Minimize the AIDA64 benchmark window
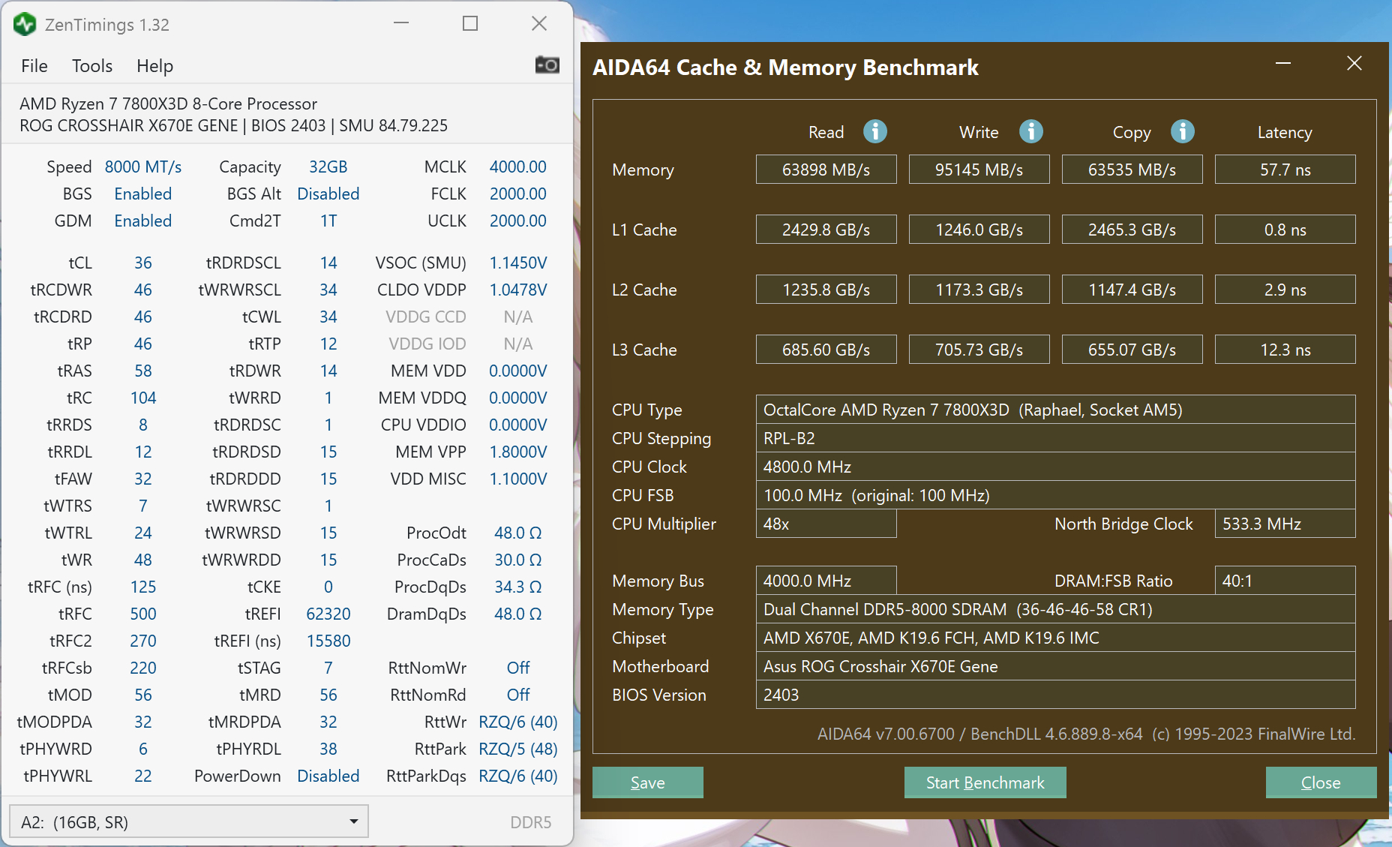1392x847 pixels. pos(1283,64)
